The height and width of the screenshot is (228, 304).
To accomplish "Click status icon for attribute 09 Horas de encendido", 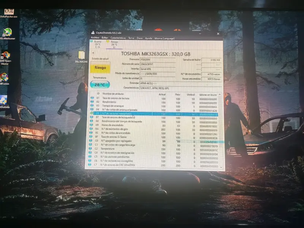I will [x=91, y=125].
